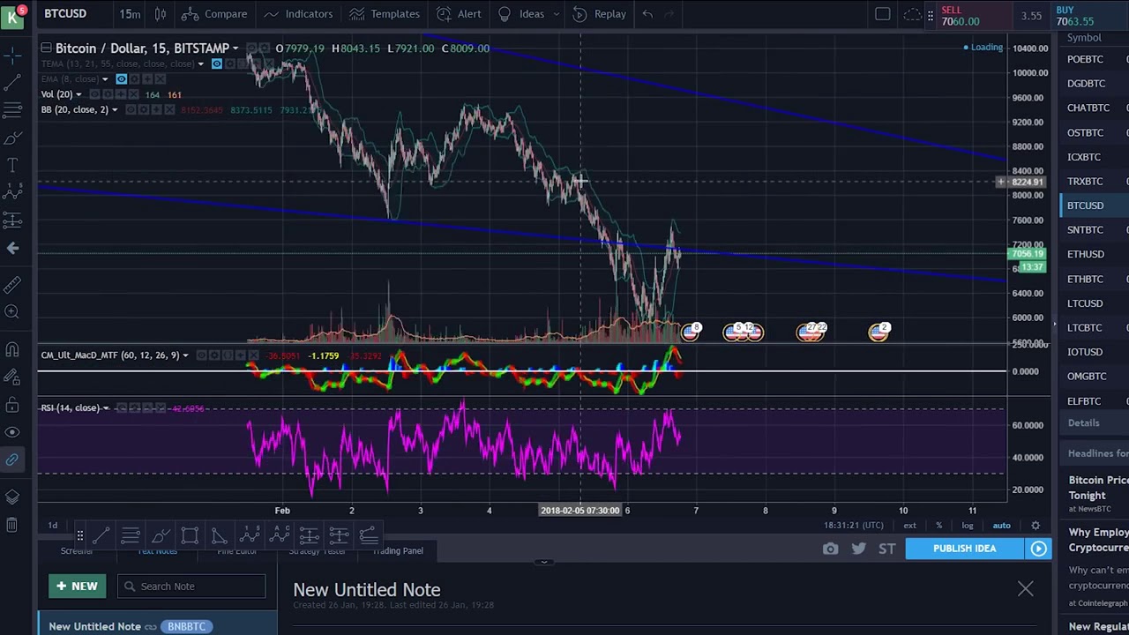1129x635 pixels.
Task: Share chart via StockTwits ST icon
Action: coord(886,549)
